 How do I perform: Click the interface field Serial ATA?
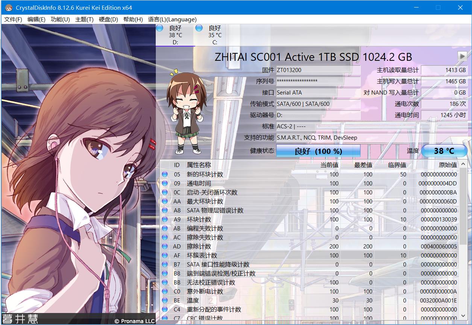(318, 92)
